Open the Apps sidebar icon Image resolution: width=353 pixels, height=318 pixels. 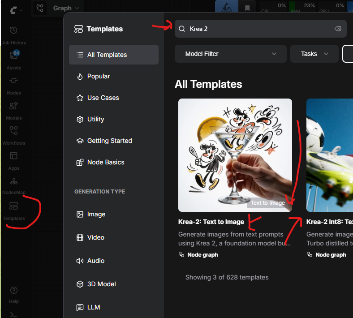(x=14, y=156)
